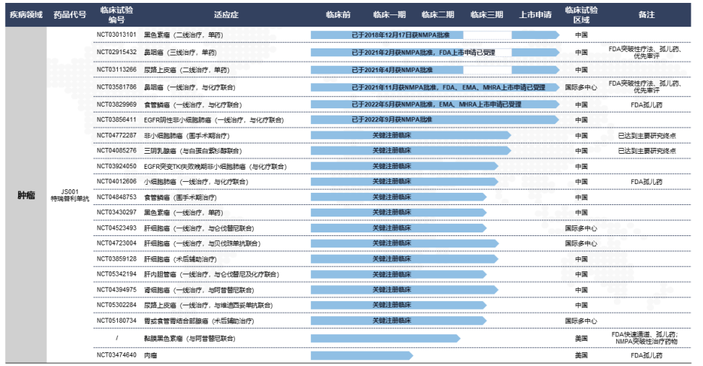The width and height of the screenshot is (703, 366).
Task: Click the 疾病领域 column header
Action: tap(25, 14)
